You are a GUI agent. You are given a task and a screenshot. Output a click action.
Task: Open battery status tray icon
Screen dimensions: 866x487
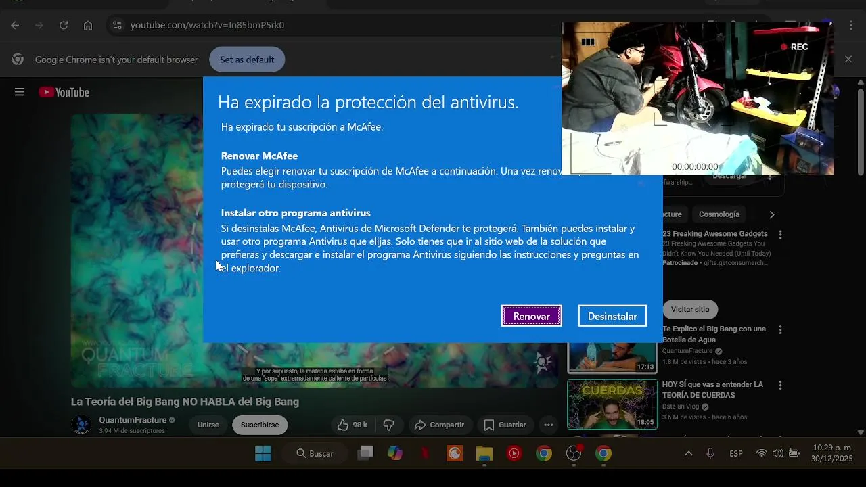[794, 453]
